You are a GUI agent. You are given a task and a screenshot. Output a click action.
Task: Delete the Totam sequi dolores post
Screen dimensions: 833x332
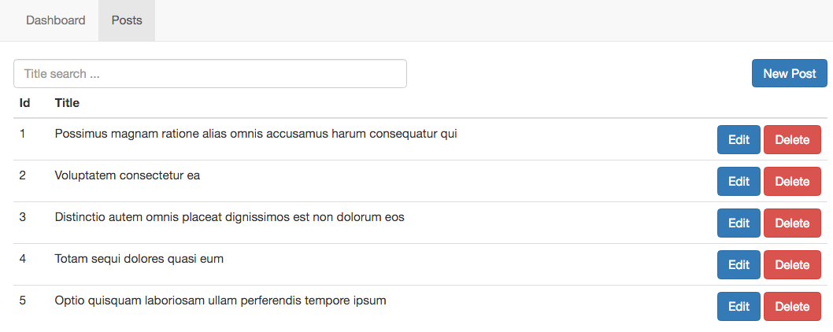point(792,264)
